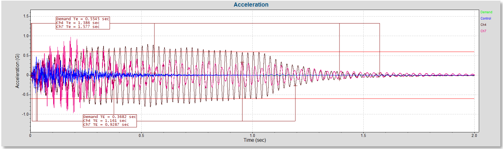Click the -1.0 tick on acceleration axis

(x=25, y=114)
